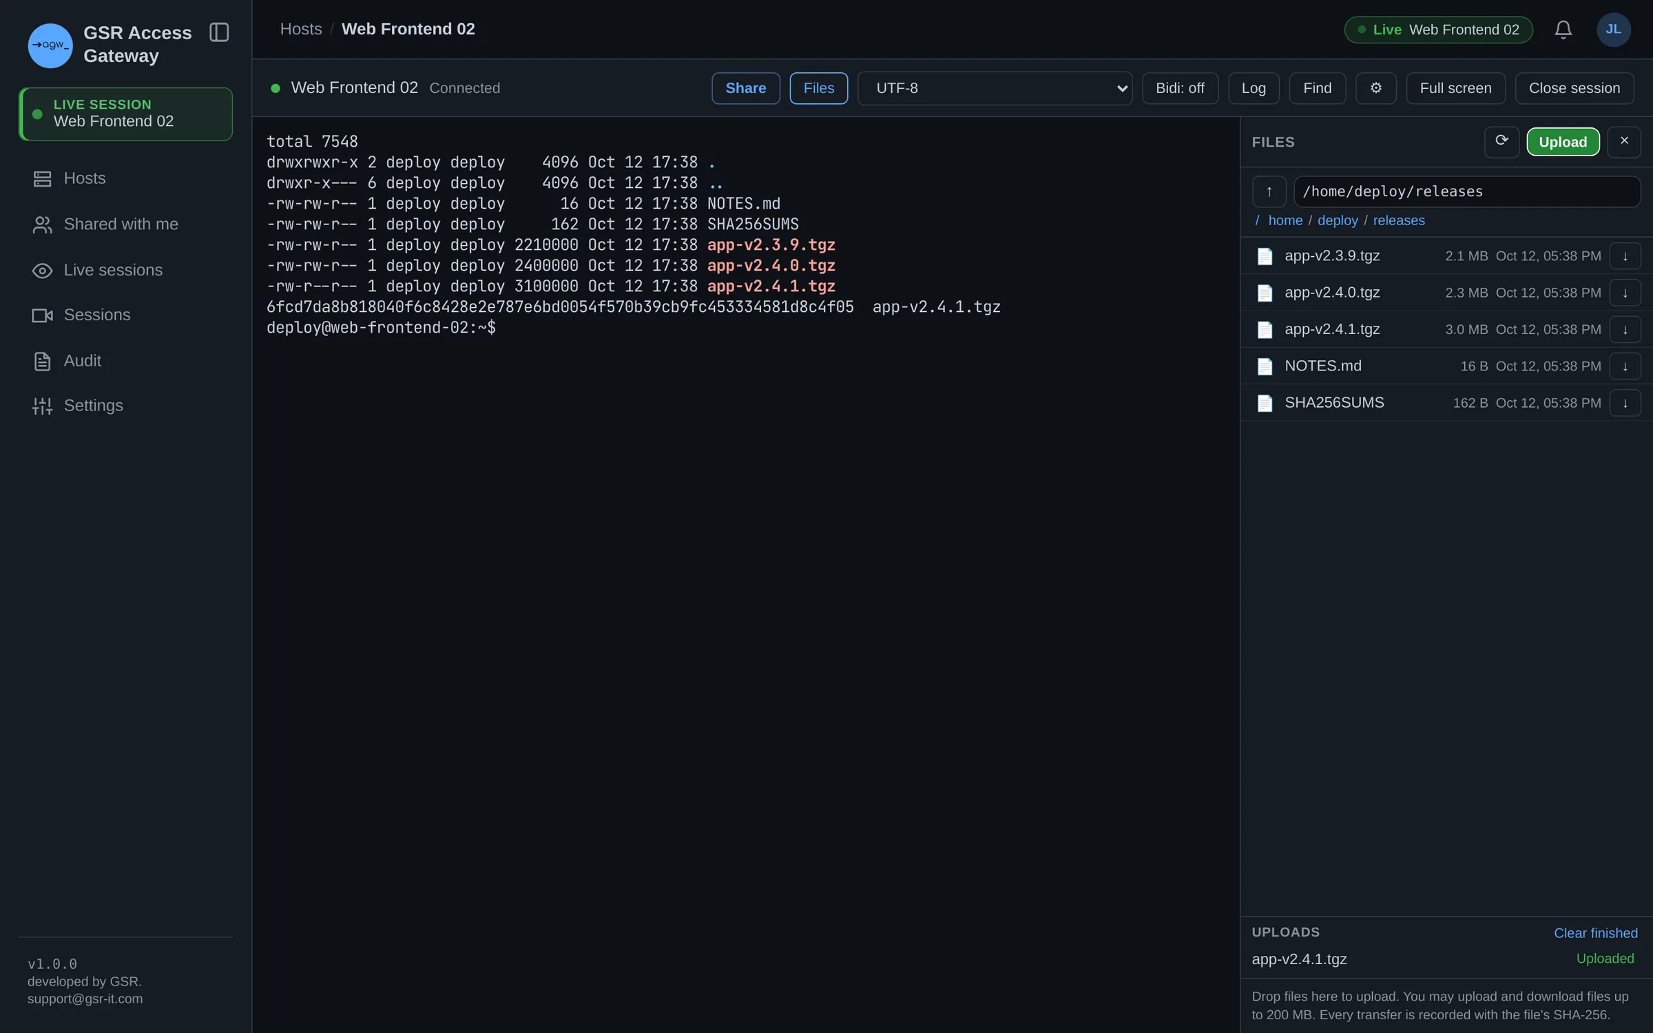Click app-v2.4.1.tgz in Uploads list
The width and height of the screenshot is (1653, 1033).
click(1299, 959)
